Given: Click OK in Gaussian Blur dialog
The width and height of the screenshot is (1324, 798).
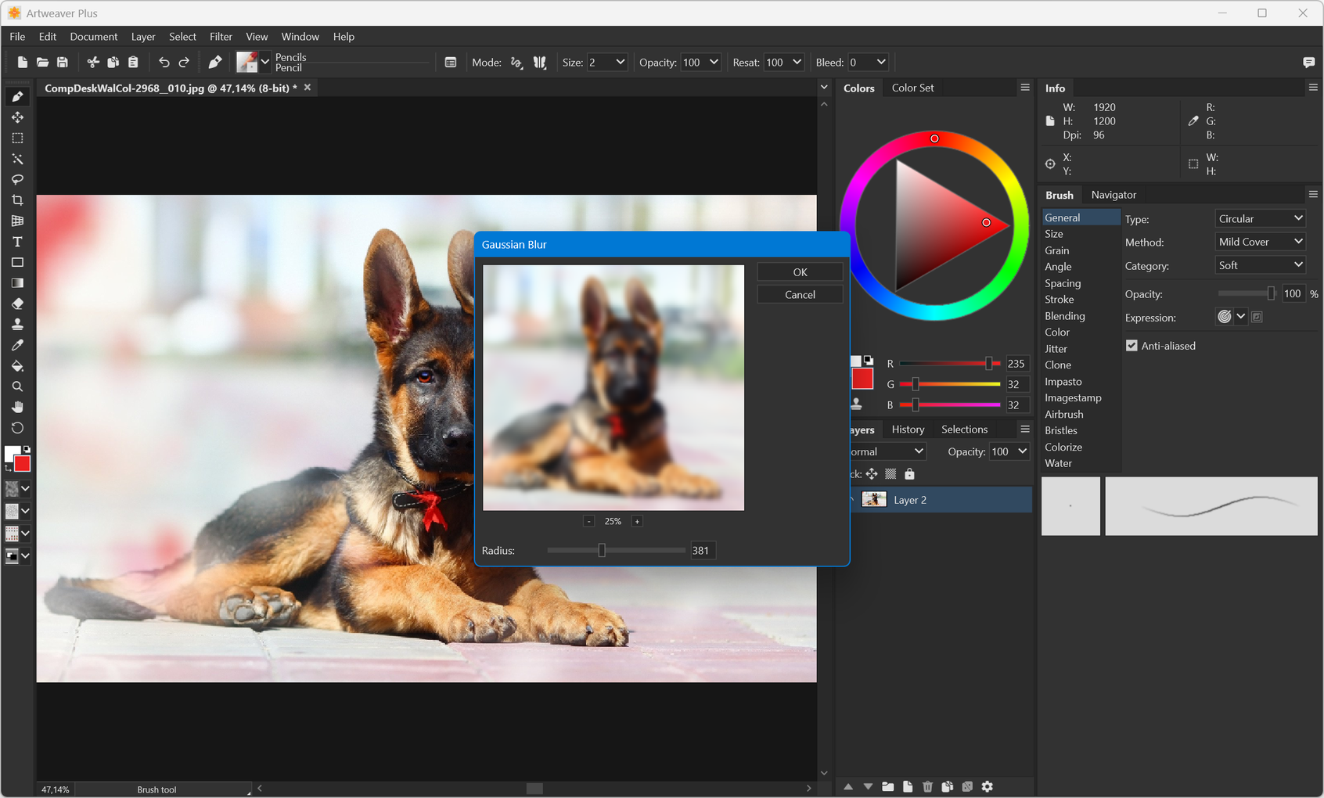Looking at the screenshot, I should point(800,272).
